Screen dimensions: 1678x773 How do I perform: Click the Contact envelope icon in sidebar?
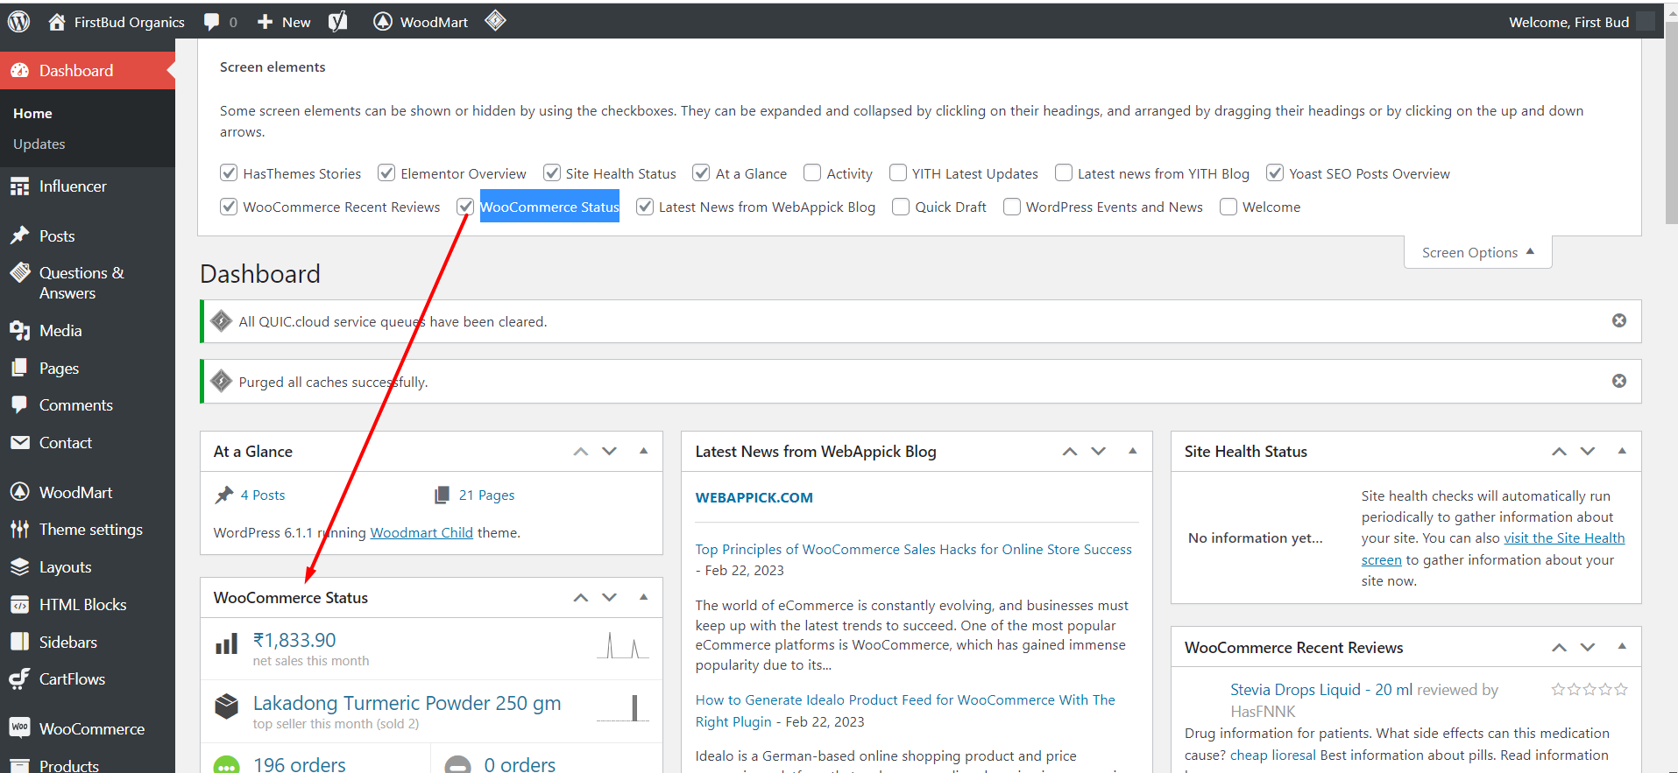click(x=20, y=443)
